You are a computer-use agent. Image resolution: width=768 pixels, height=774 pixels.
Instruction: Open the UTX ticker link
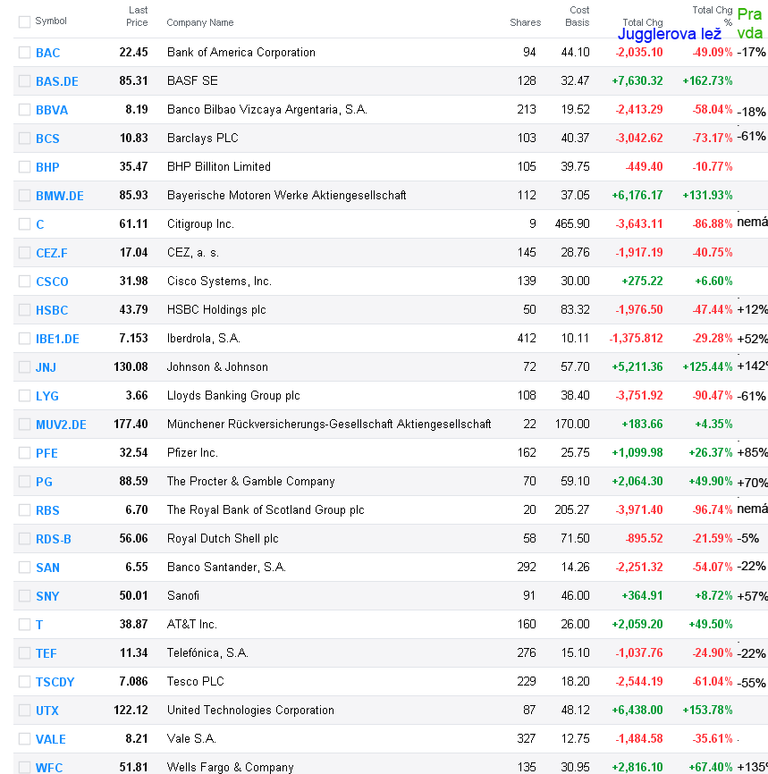pos(46,711)
